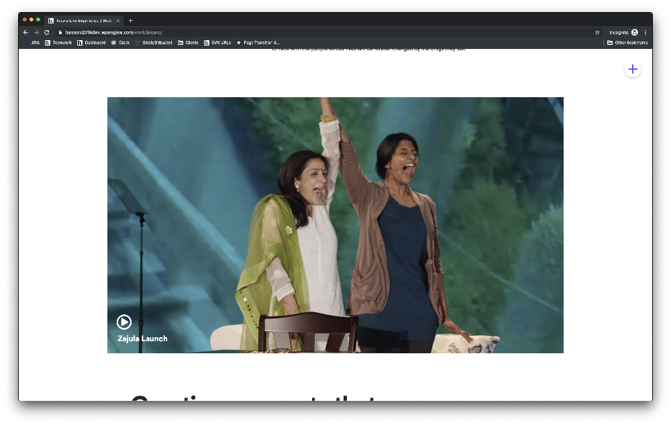Screen dimensions: 671x425
Task: View site info via the lock icon
Action: pyautogui.click(x=60, y=32)
